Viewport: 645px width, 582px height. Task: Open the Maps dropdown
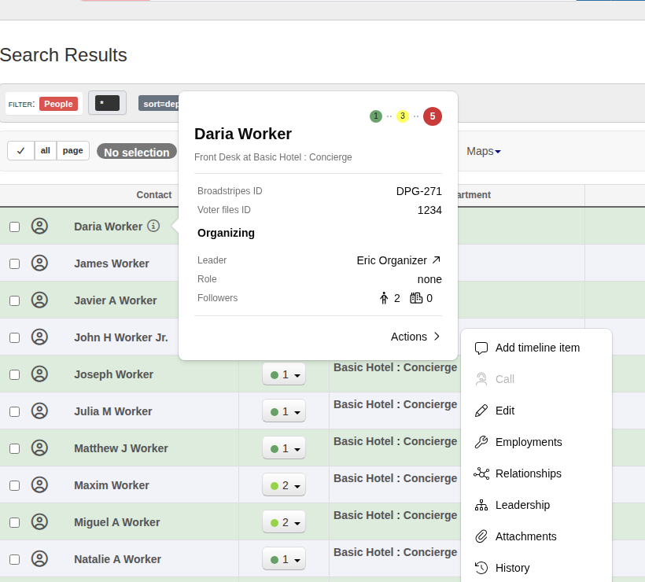click(x=483, y=151)
